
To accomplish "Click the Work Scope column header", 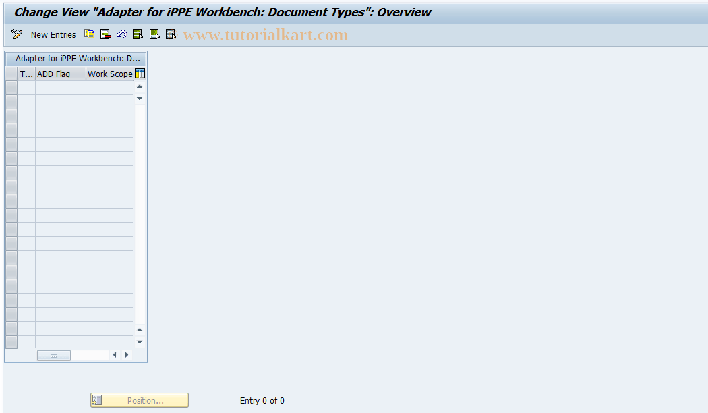I will pos(109,74).
